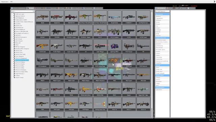Screen dimensions: 216x122
Task: Spawn the Shining Heart Rod
Action: (x=100, y=104)
